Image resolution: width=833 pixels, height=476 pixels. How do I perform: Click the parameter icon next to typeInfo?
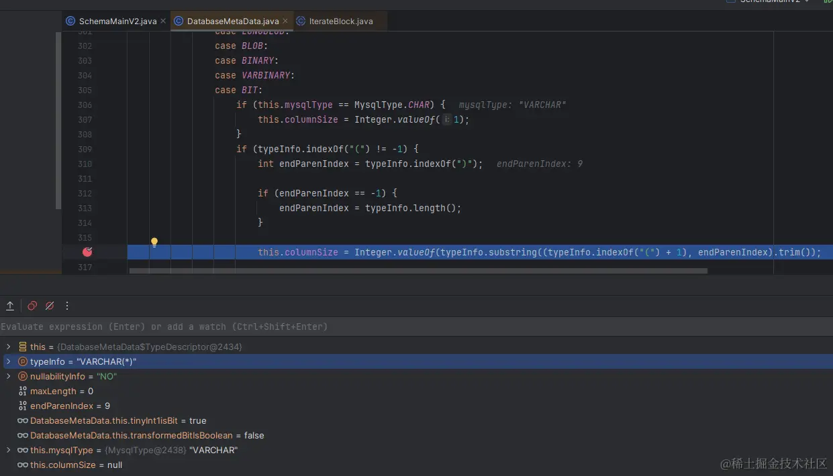coord(23,361)
